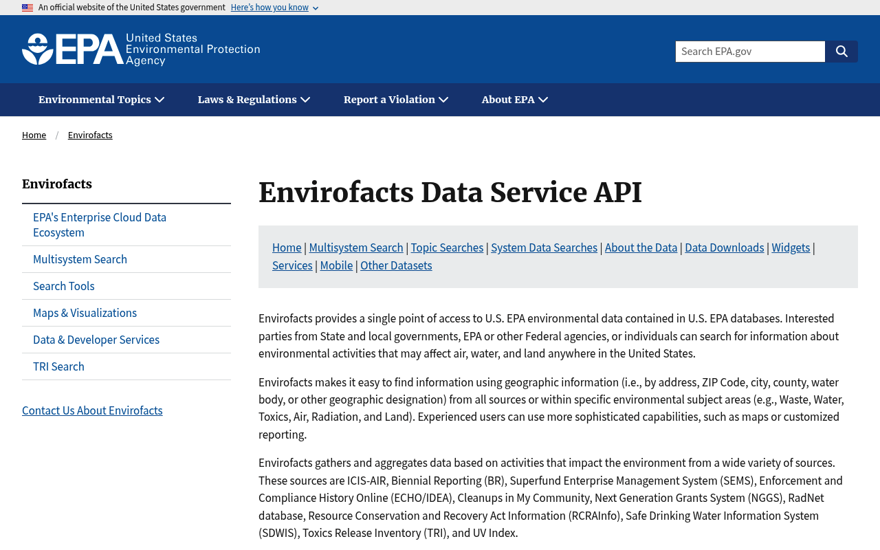Go to Home in the breadcrumb
This screenshot has width=880, height=550.
click(34, 135)
